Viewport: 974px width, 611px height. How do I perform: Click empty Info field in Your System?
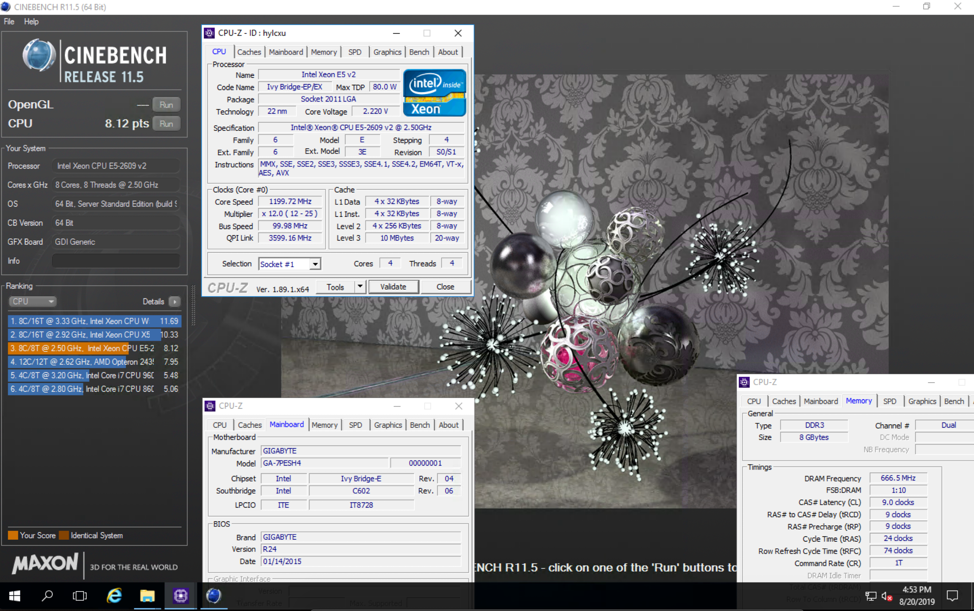click(x=115, y=261)
